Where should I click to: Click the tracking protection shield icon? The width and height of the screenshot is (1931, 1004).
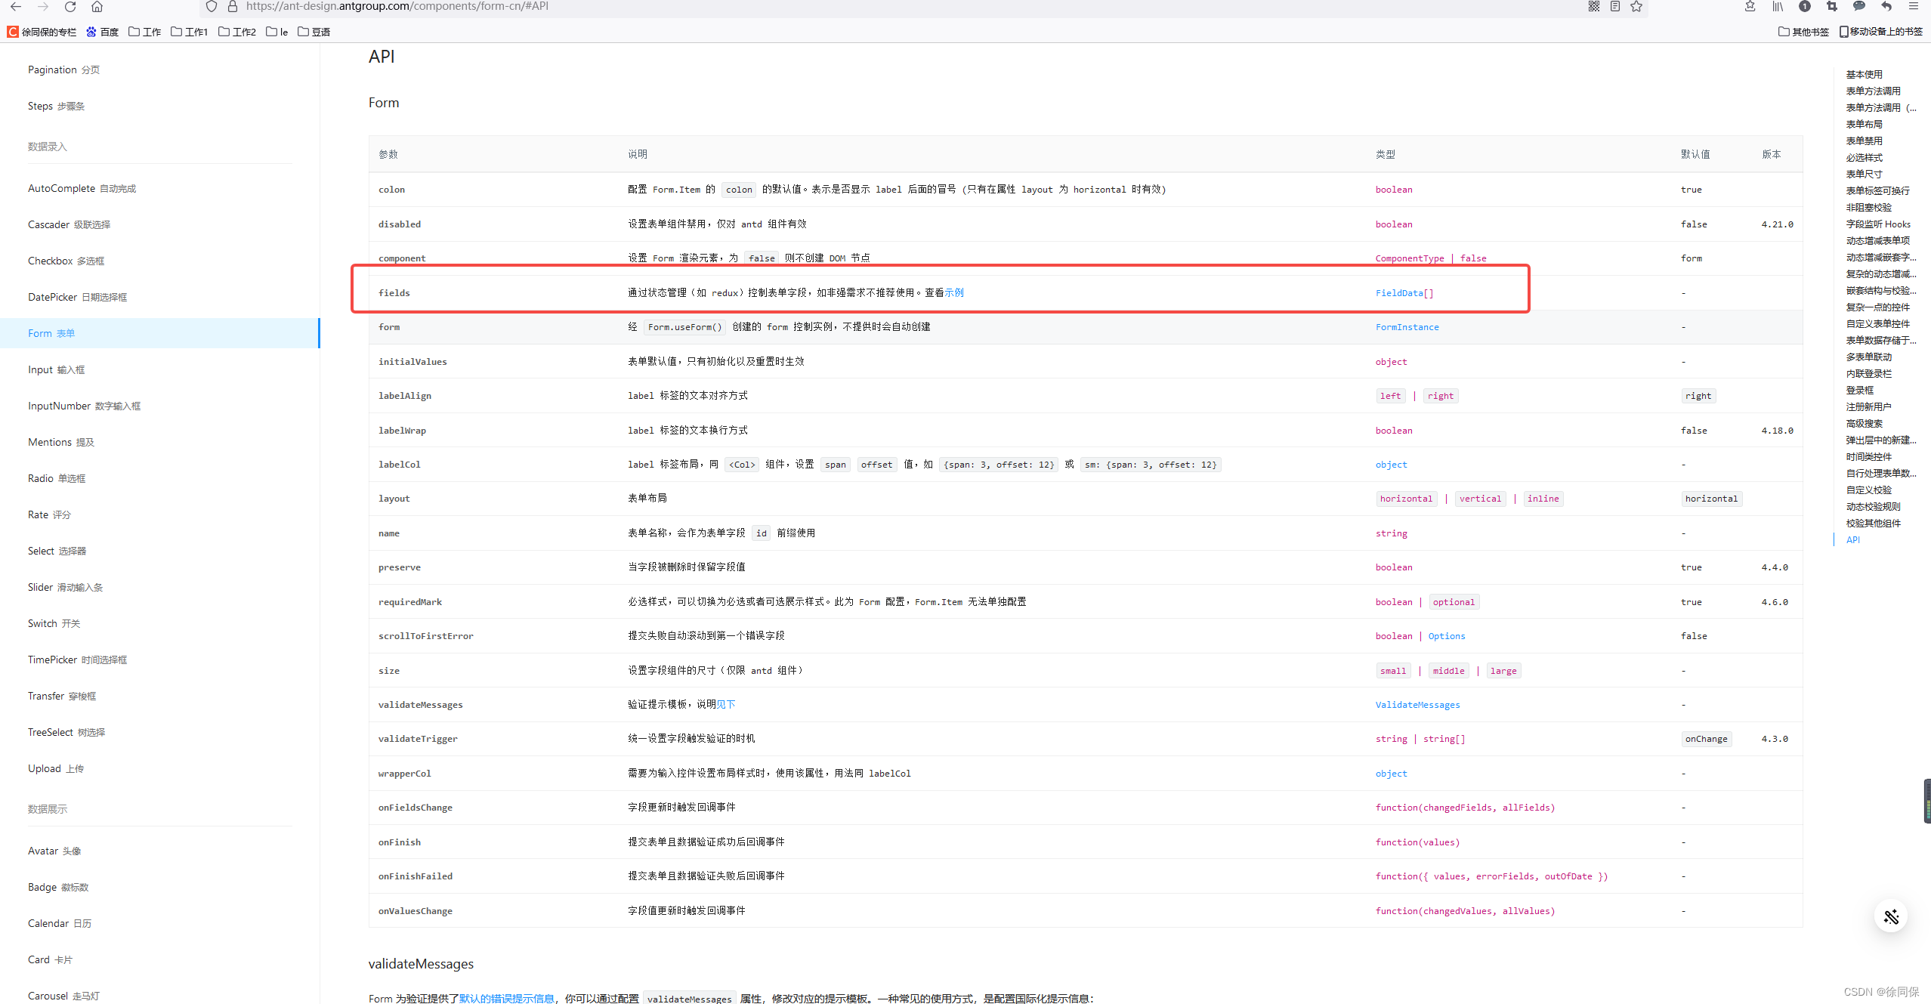pos(211,7)
